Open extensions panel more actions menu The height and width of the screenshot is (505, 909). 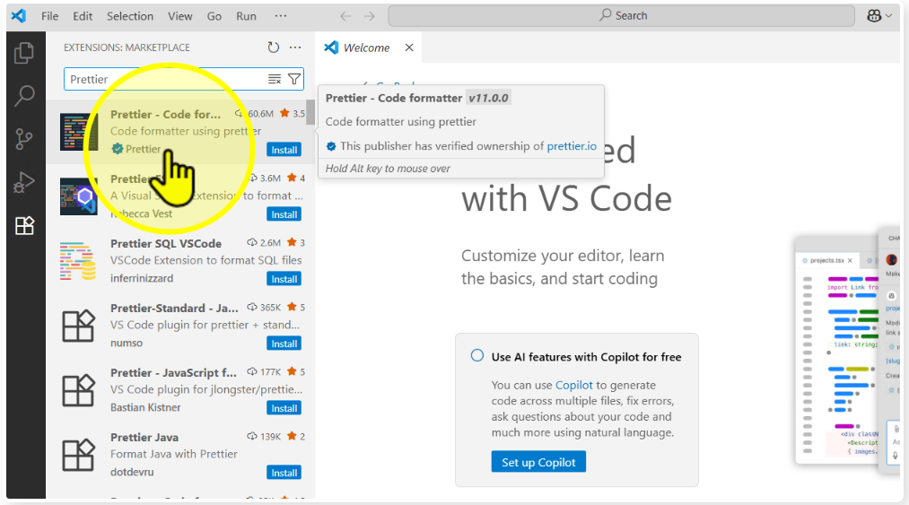click(x=295, y=48)
